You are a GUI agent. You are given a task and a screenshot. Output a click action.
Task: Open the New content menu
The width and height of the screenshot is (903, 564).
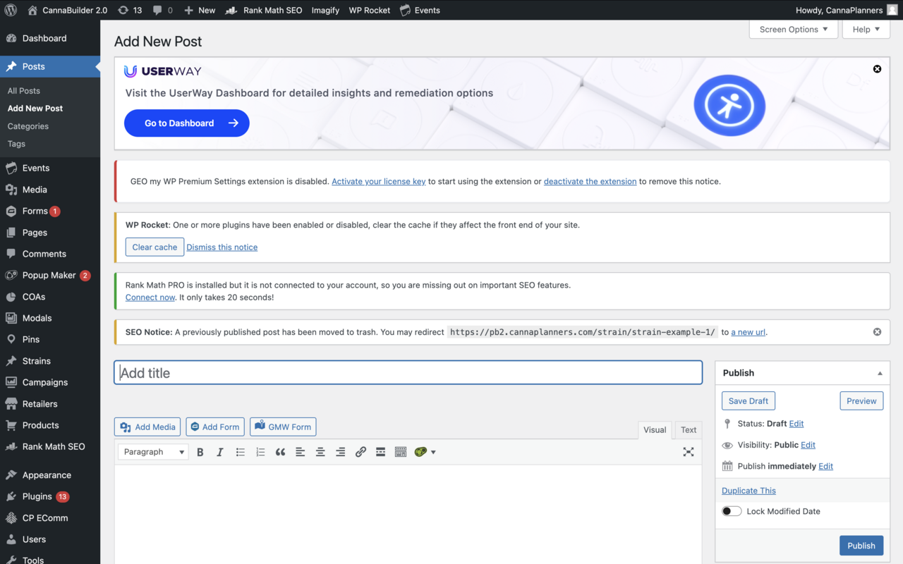(200, 10)
